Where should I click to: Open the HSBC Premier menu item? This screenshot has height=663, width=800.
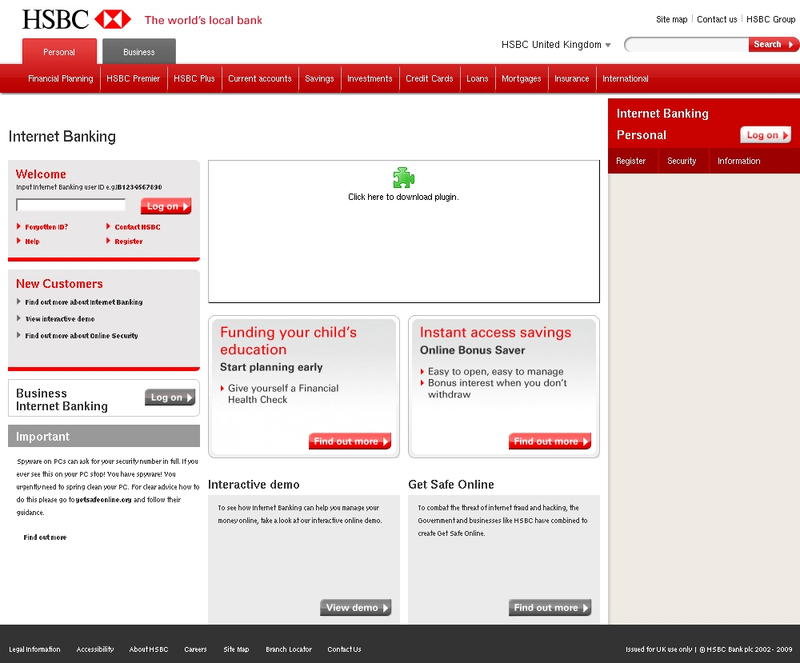coord(133,78)
